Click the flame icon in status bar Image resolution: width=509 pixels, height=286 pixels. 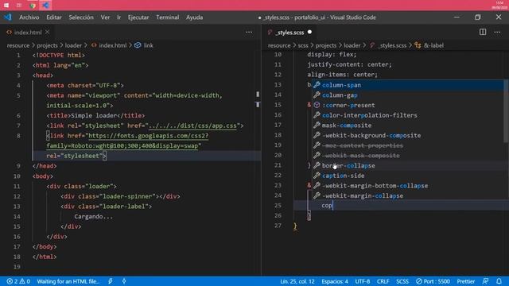pos(124,281)
